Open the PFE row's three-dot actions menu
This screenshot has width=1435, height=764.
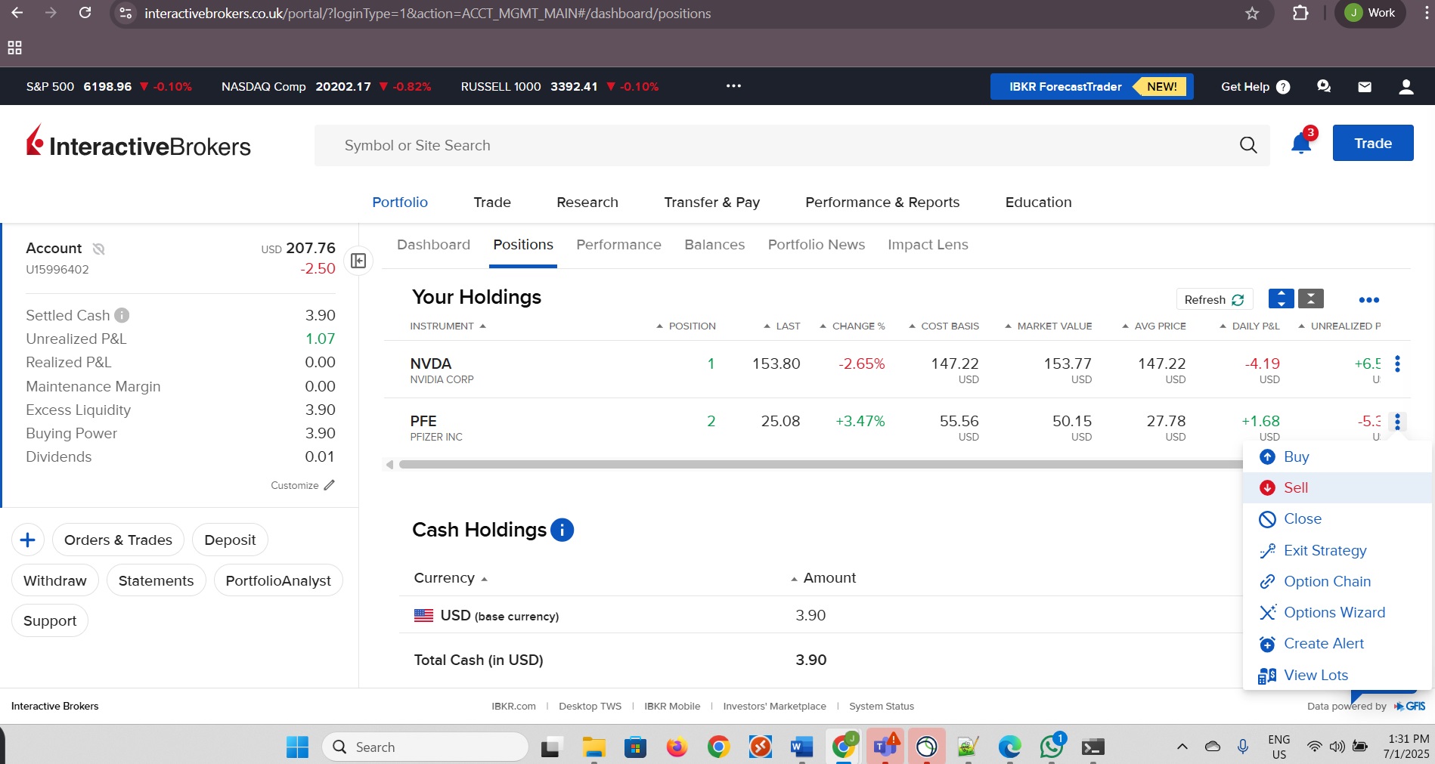(1397, 422)
